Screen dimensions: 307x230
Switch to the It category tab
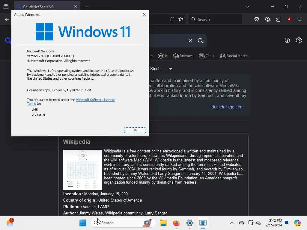(162, 56)
